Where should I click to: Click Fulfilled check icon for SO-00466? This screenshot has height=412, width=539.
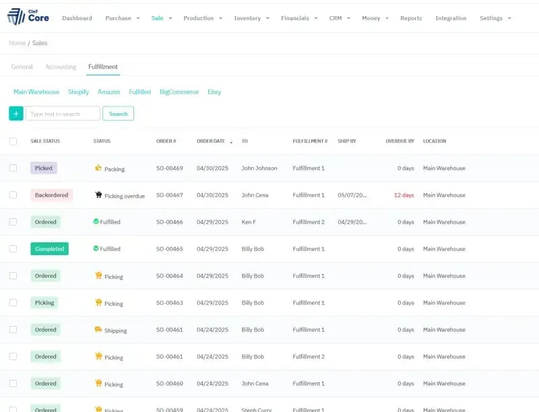pos(96,221)
